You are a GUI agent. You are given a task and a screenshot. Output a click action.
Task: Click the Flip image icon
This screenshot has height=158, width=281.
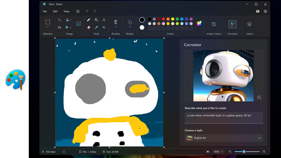(x=67, y=28)
